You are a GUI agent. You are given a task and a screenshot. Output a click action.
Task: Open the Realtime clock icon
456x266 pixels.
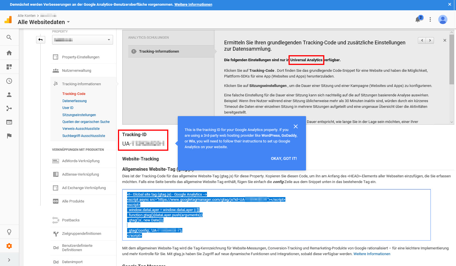tap(9, 81)
